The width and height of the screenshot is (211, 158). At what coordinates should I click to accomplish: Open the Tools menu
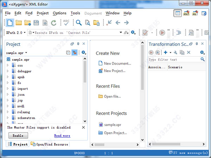pos(75,13)
